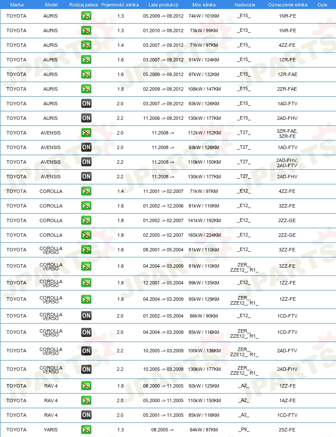Click the 08.2005 -> production date cell
336x437 pixels.
tap(162, 430)
